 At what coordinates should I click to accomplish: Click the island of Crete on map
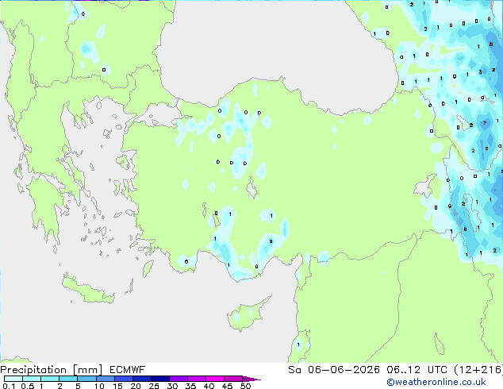tap(88, 291)
